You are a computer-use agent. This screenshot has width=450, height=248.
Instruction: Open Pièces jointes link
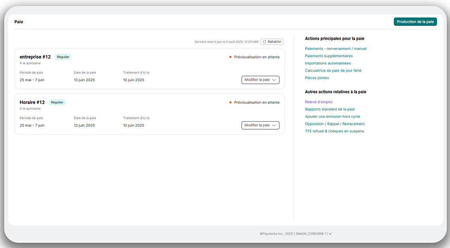[317, 78]
